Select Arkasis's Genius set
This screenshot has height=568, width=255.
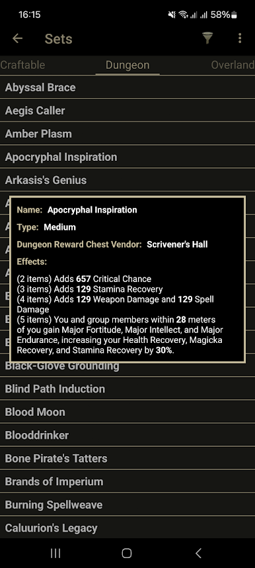(127, 180)
